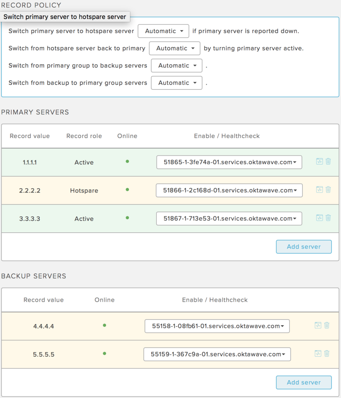Image resolution: width=341 pixels, height=398 pixels.
Task: Delete the 3.3.3.3 server record
Action: coord(328,218)
